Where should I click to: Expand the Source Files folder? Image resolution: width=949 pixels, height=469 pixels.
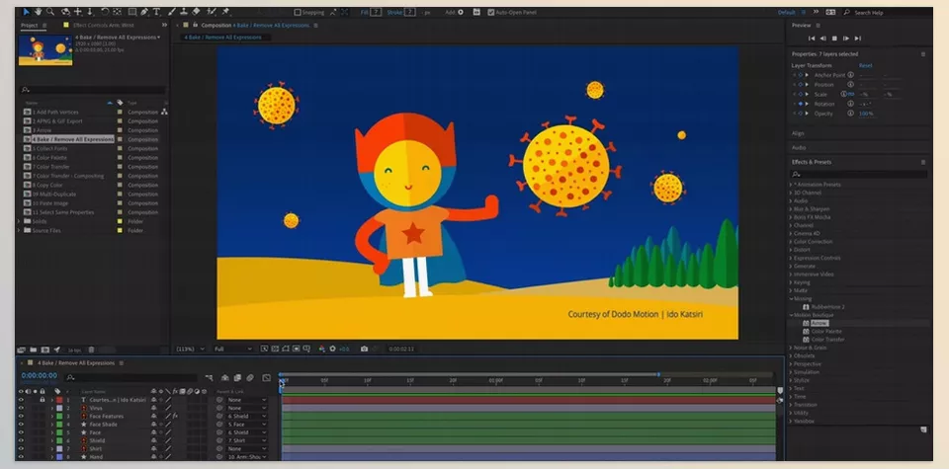click(x=19, y=230)
